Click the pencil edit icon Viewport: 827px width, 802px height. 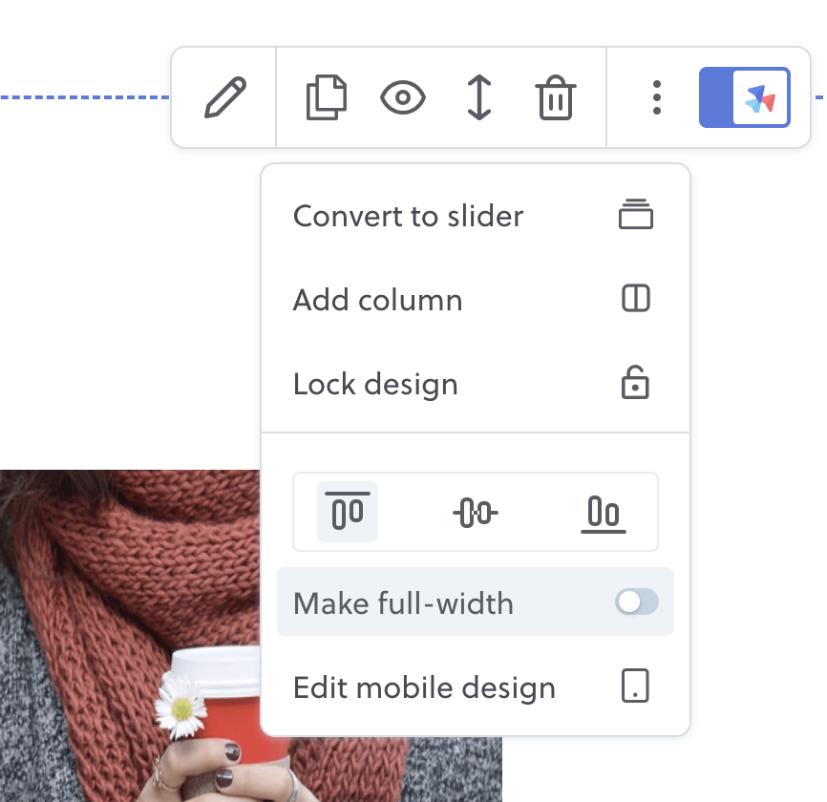[225, 98]
